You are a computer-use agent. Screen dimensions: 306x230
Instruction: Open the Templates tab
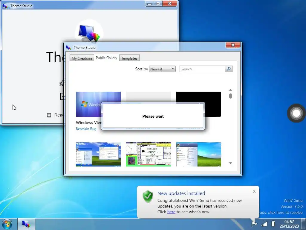[129, 58]
